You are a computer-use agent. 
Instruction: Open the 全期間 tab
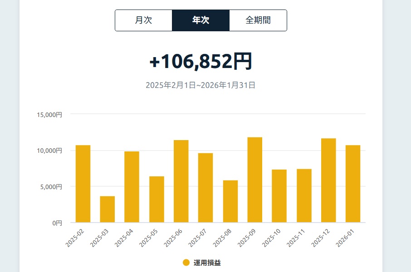pos(258,20)
